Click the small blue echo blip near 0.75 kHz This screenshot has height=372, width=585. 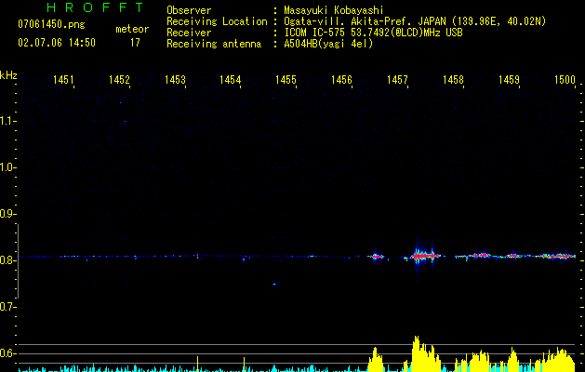(274, 285)
